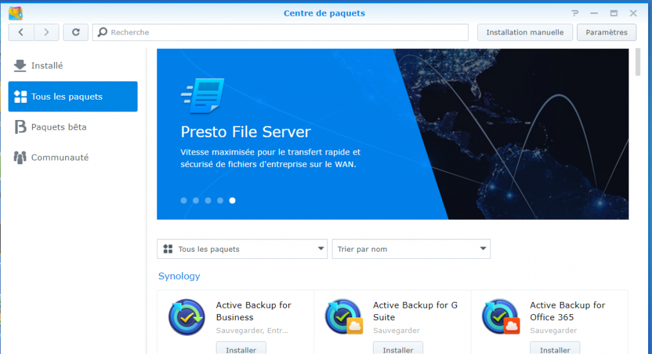The width and height of the screenshot is (652, 354).
Task: Select Tous les paquets in sidebar
Action: tap(73, 96)
